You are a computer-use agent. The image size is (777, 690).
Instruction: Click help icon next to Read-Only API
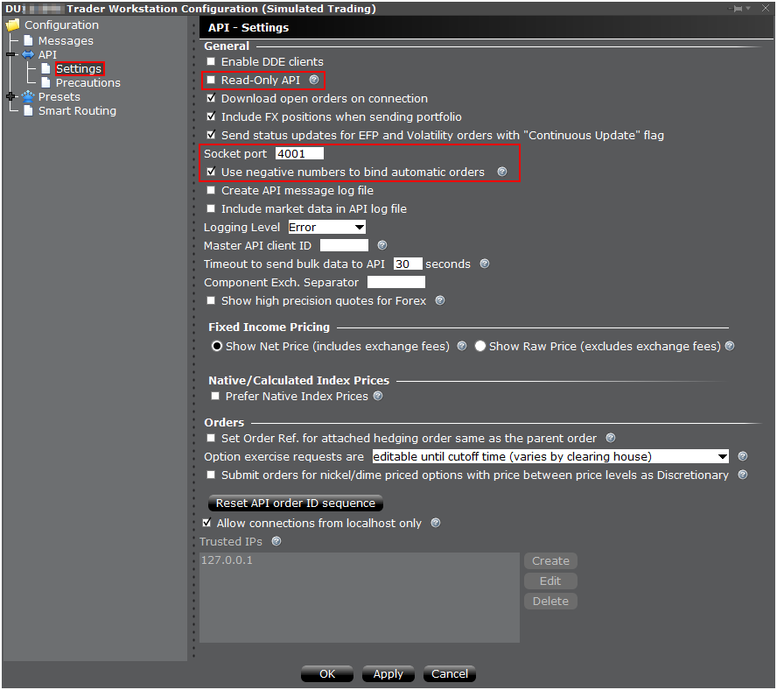point(314,81)
